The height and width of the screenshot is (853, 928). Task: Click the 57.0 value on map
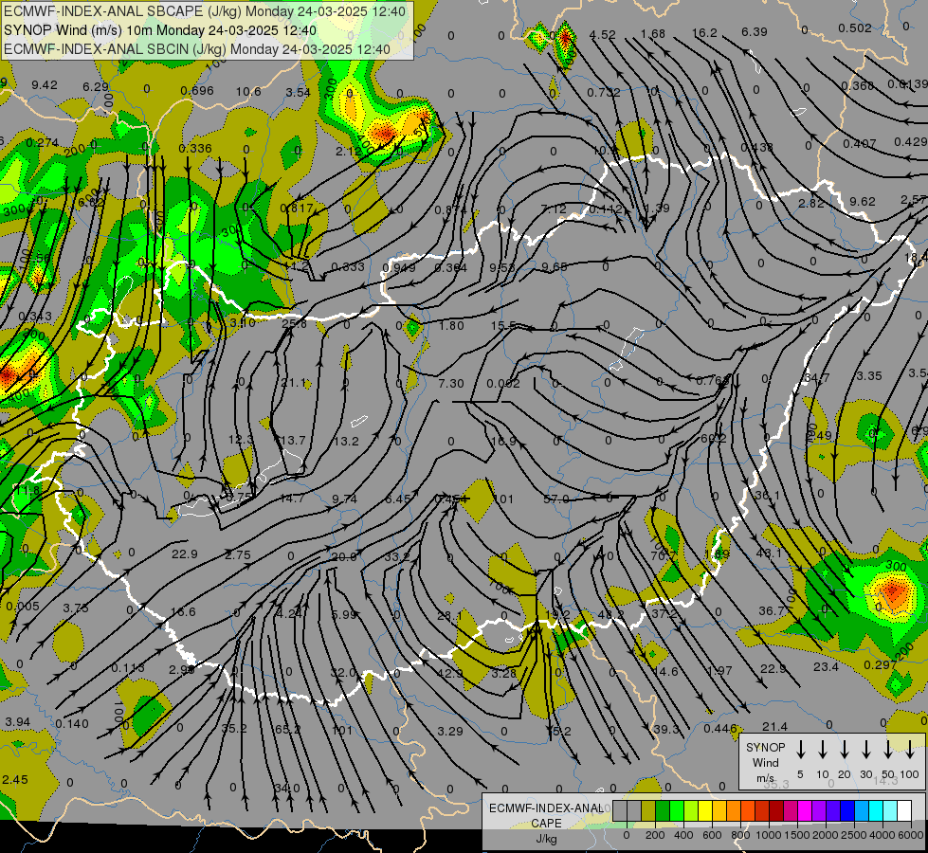click(555, 499)
